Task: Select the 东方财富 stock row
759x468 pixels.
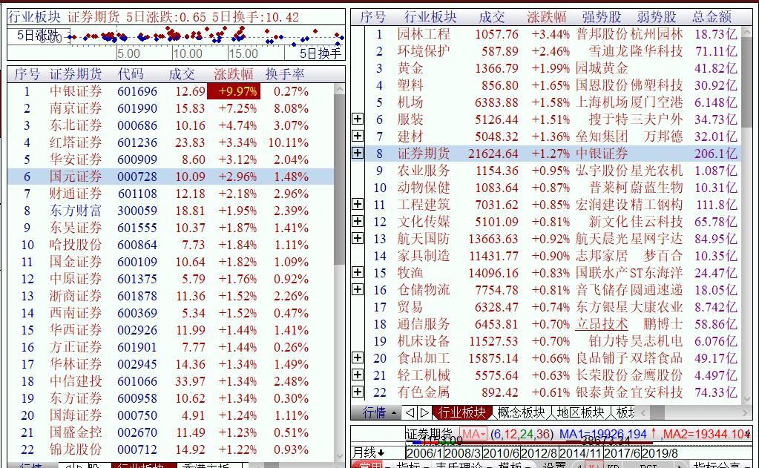Action: pyautogui.click(x=171, y=211)
